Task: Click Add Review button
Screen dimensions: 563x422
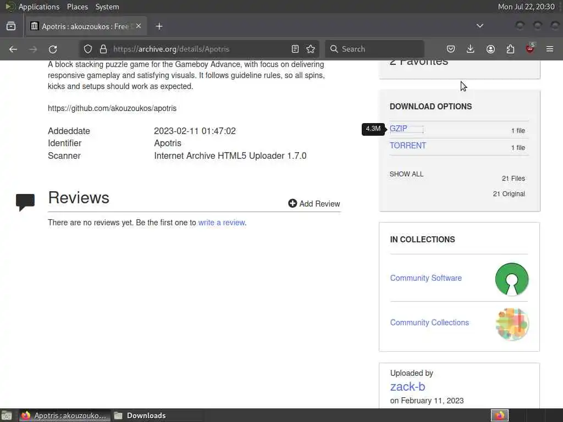Action: pos(314,203)
